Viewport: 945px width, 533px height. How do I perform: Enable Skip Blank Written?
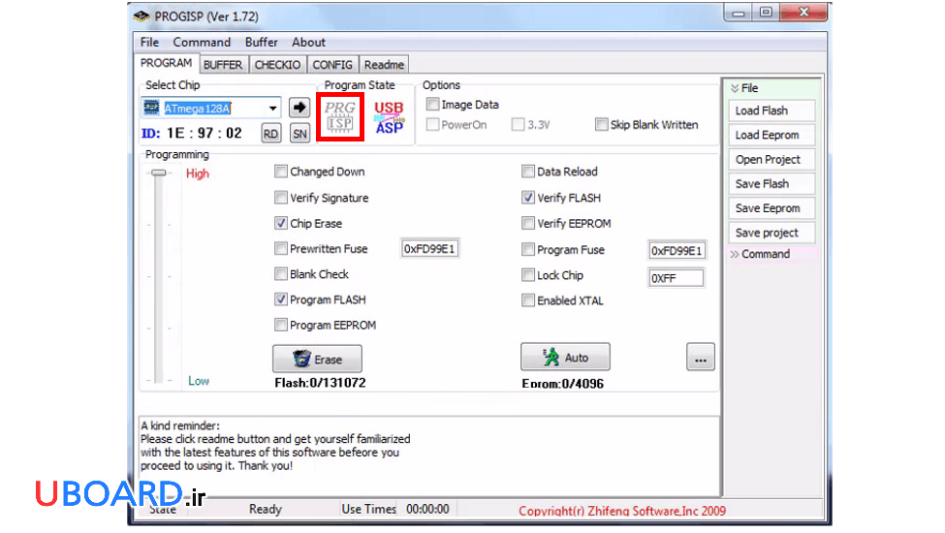[602, 125]
